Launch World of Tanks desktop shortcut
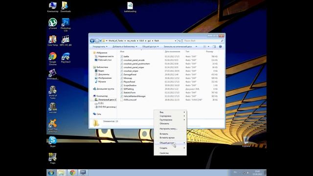This screenshot has height=176, width=313. [53, 92]
